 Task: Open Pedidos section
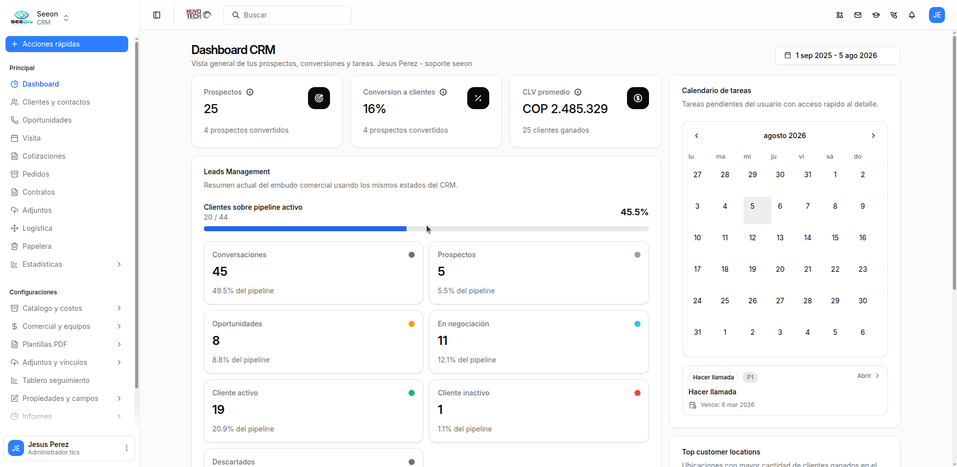click(x=67, y=174)
